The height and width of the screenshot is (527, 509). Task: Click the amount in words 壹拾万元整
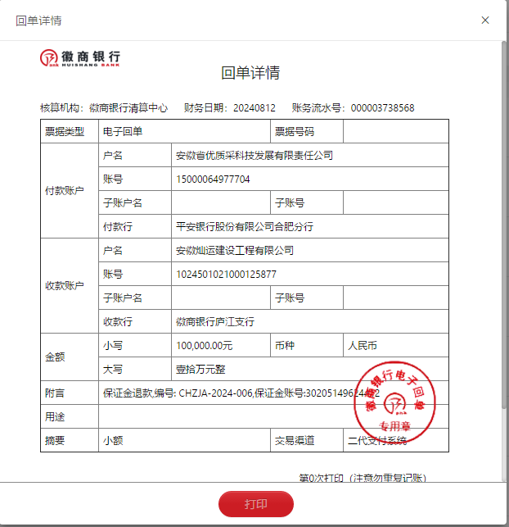[x=200, y=369]
